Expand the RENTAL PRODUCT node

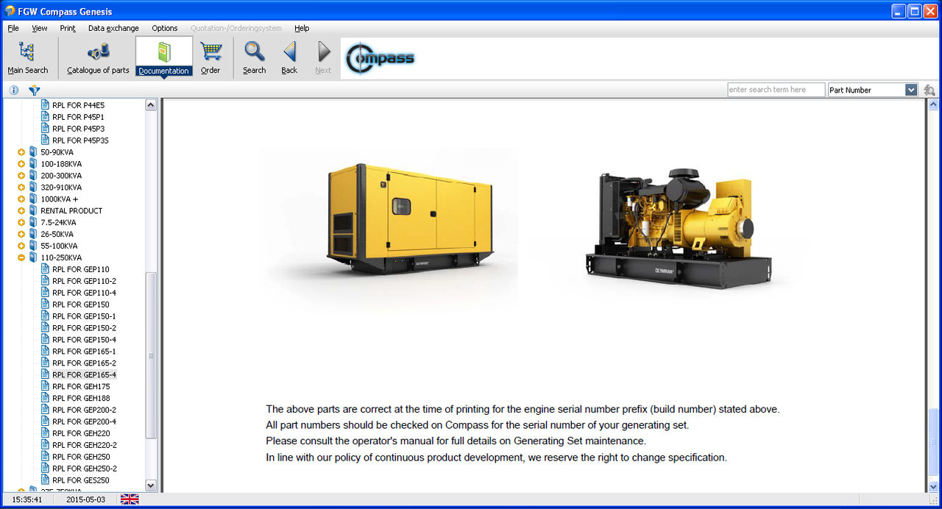[x=21, y=210]
